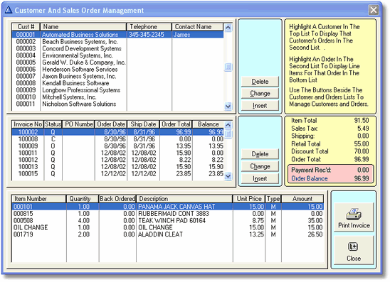Viewport: 390px width, 282px height.
Task: Delete the selected invoice order
Action: tap(260, 154)
